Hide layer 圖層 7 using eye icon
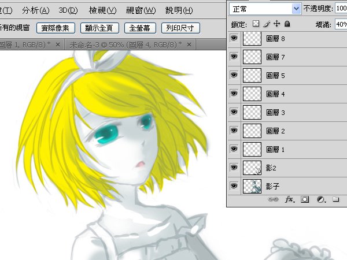Screen dimensions: 347x260 click(x=234, y=57)
